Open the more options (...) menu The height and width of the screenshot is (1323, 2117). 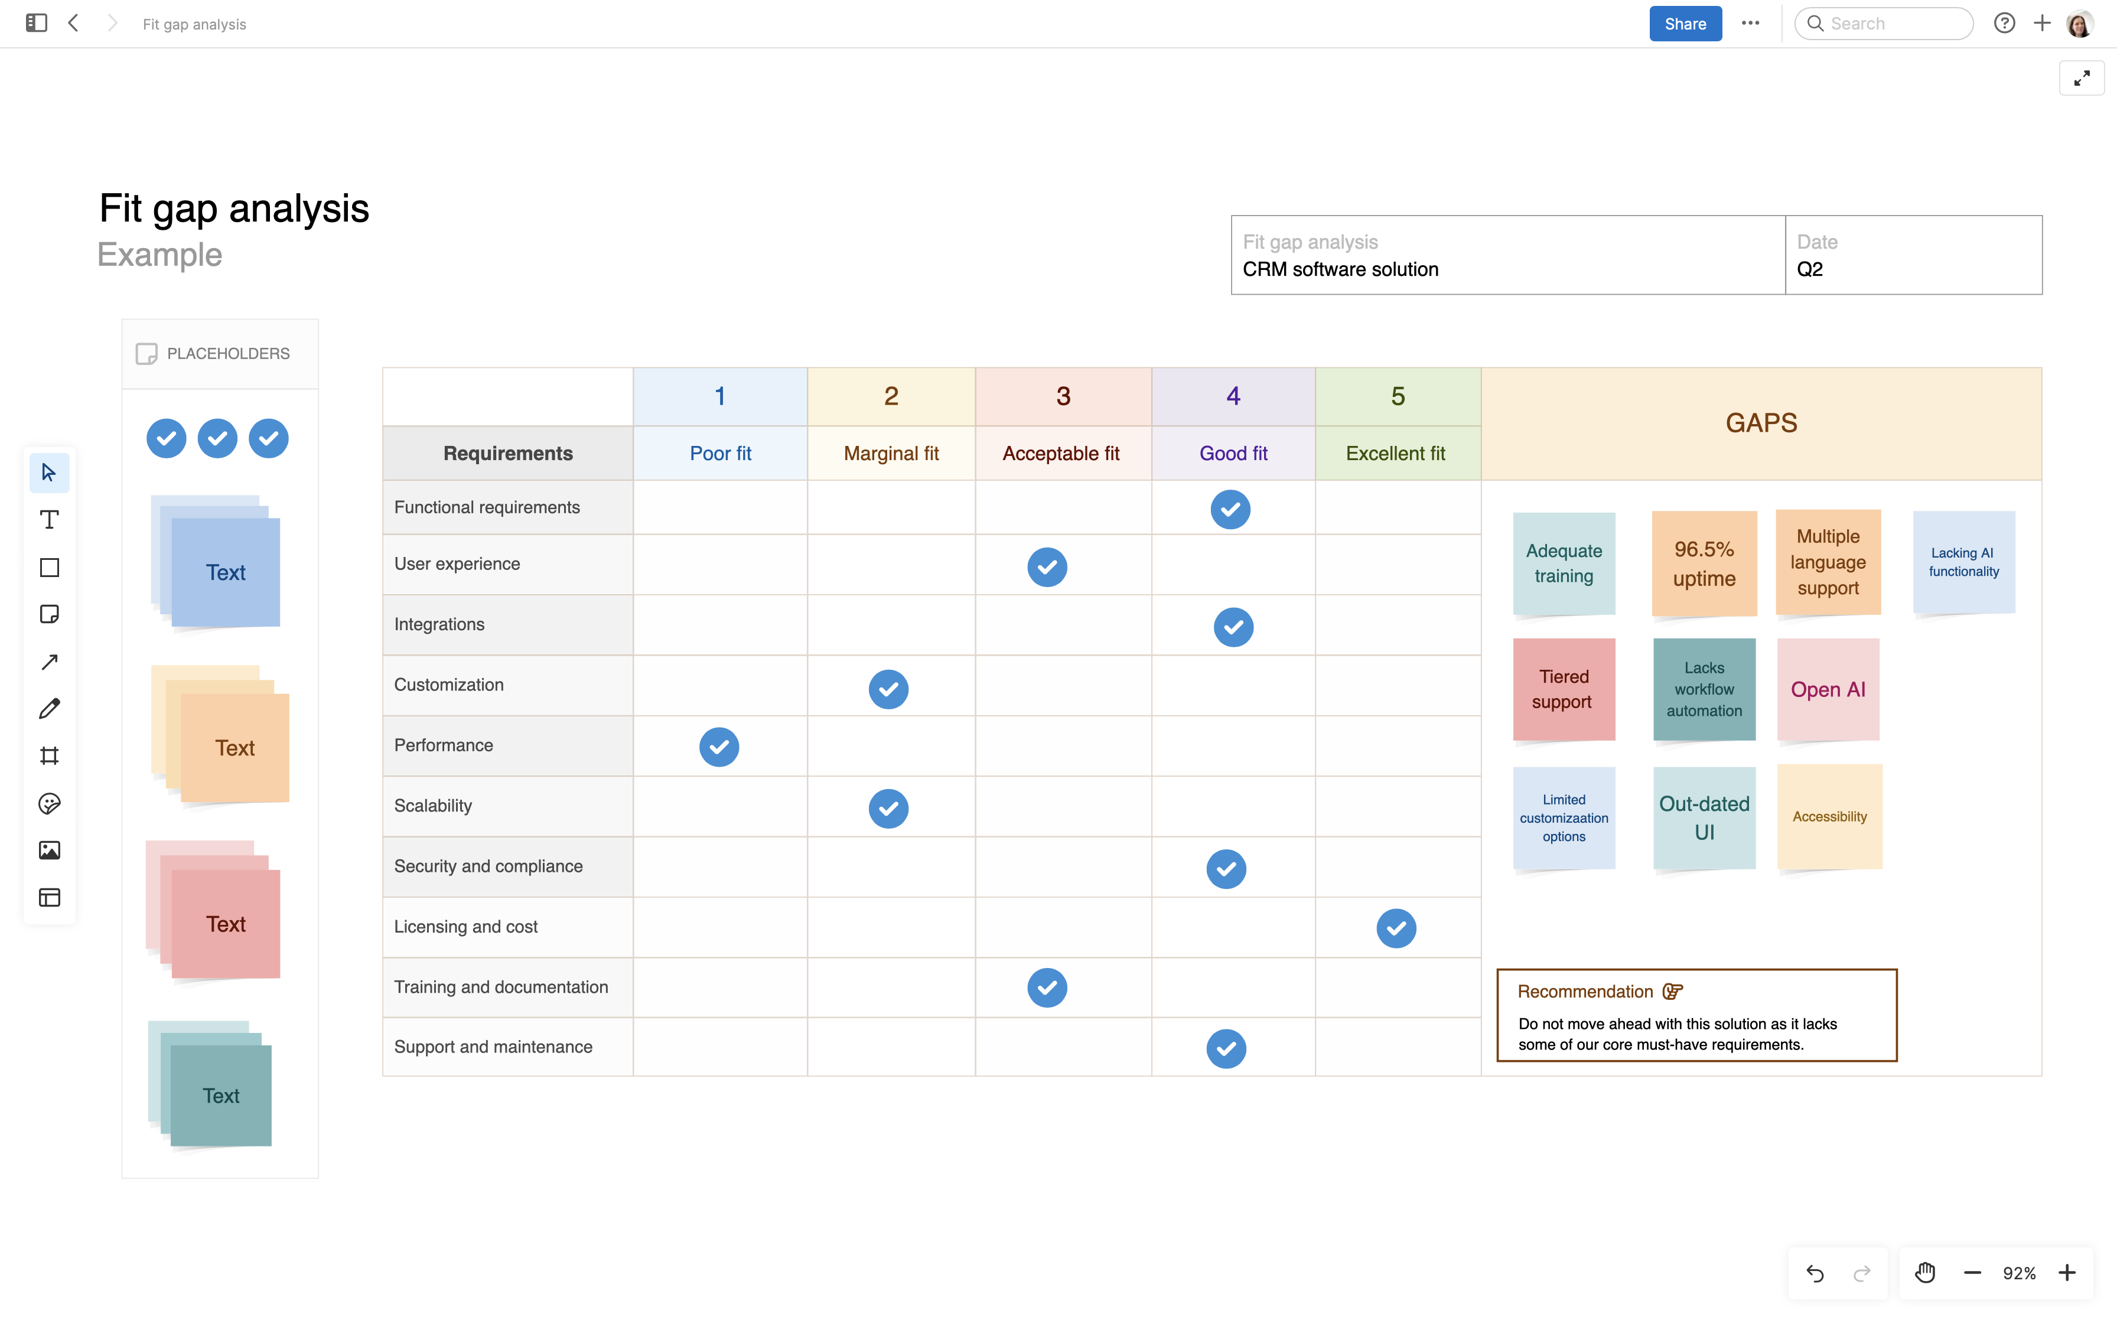[x=1750, y=23]
